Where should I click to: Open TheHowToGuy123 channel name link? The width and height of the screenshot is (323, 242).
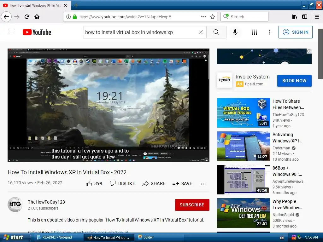coord(46,202)
